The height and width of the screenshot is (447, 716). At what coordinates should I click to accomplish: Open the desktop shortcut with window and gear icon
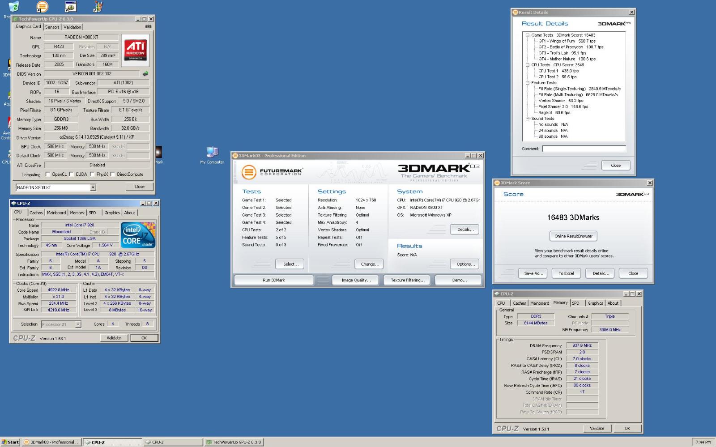(71, 7)
